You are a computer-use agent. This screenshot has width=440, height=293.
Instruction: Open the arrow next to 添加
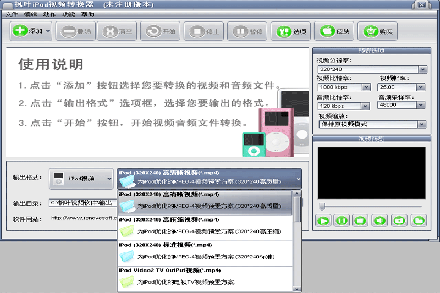pyautogui.click(x=48, y=31)
